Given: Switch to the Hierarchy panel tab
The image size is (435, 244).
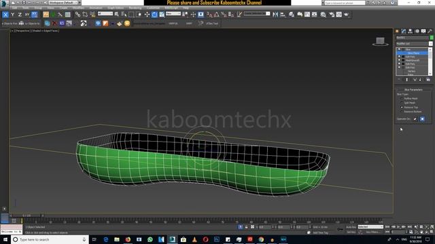Looking at the screenshot, I should pyautogui.click(x=410, y=31).
